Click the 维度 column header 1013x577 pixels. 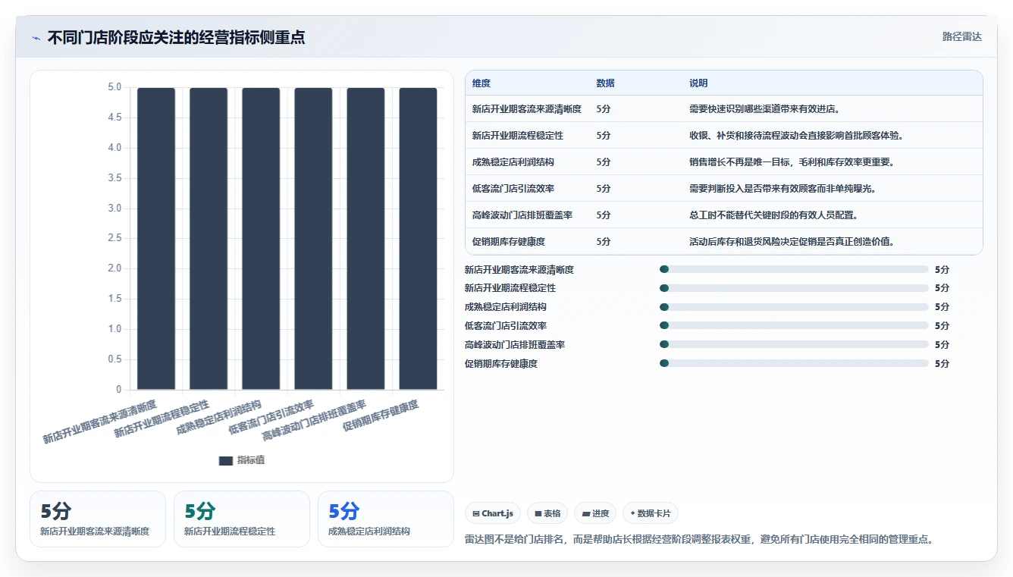point(481,83)
